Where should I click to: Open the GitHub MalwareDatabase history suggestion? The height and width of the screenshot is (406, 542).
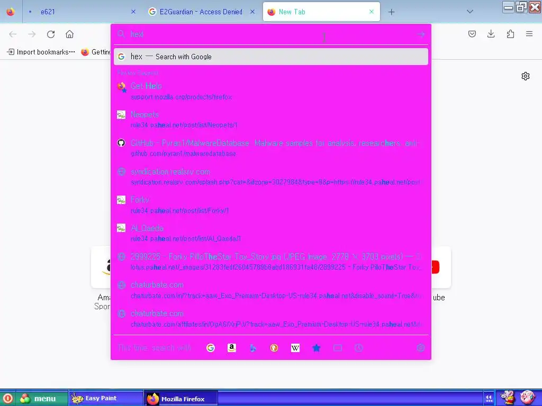click(271, 148)
